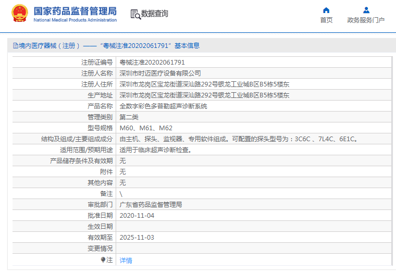Open the 详情 link
Screen dimensions: 396x272
coord(126,260)
